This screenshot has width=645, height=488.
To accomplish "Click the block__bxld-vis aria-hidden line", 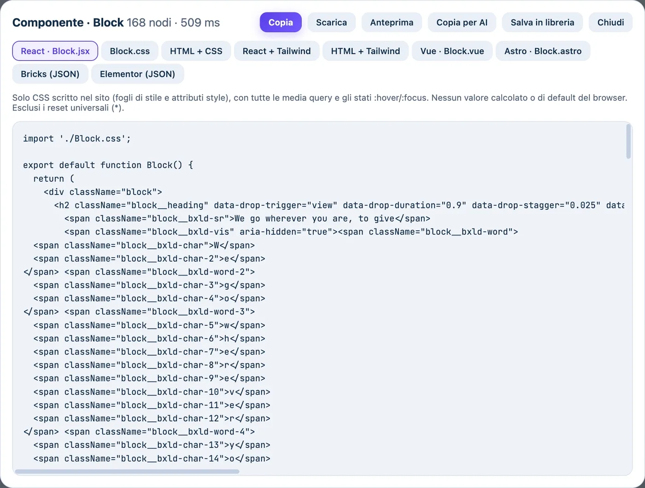I will point(291,232).
